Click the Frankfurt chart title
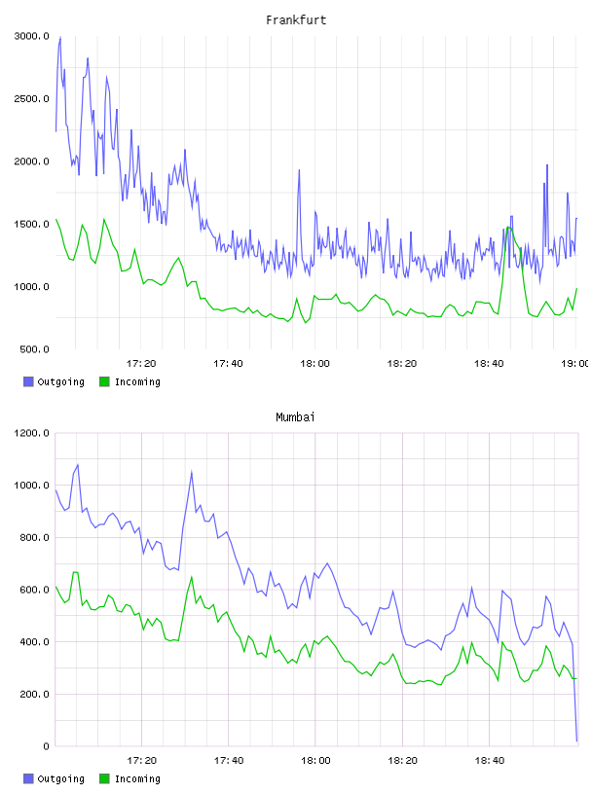Image resolution: width=592 pixels, height=794 pixels. [x=296, y=20]
